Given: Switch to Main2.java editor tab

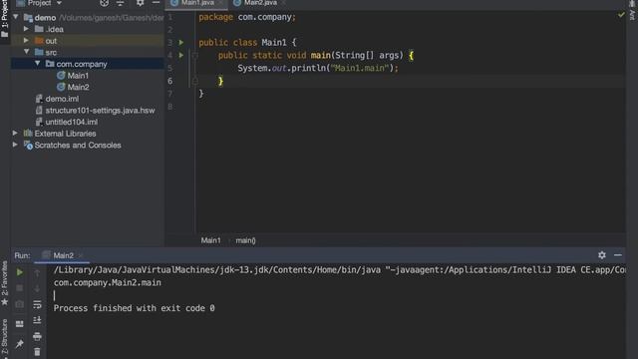Looking at the screenshot, I should [x=260, y=3].
